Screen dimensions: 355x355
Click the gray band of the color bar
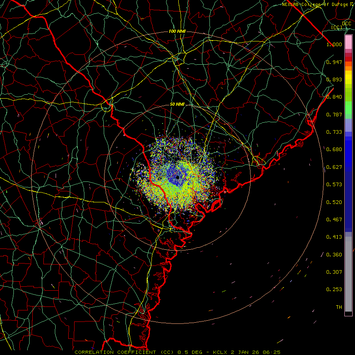coord(348,274)
